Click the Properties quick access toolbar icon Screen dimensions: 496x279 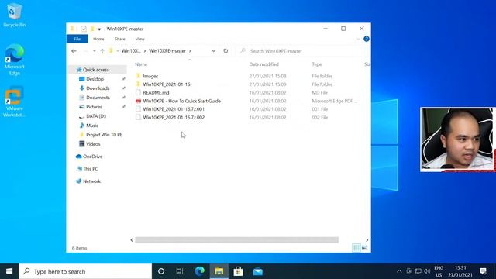tap(84, 29)
